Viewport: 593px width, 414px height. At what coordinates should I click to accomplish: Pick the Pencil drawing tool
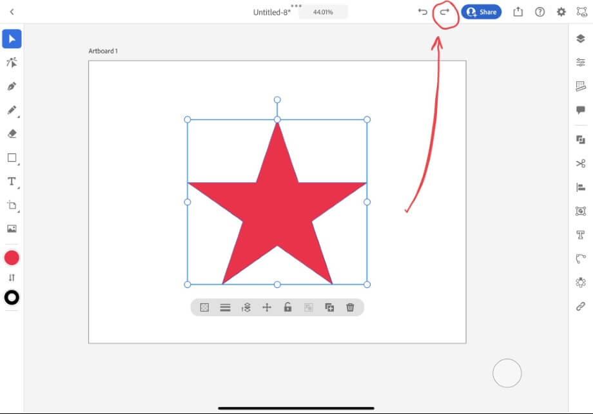[12, 110]
